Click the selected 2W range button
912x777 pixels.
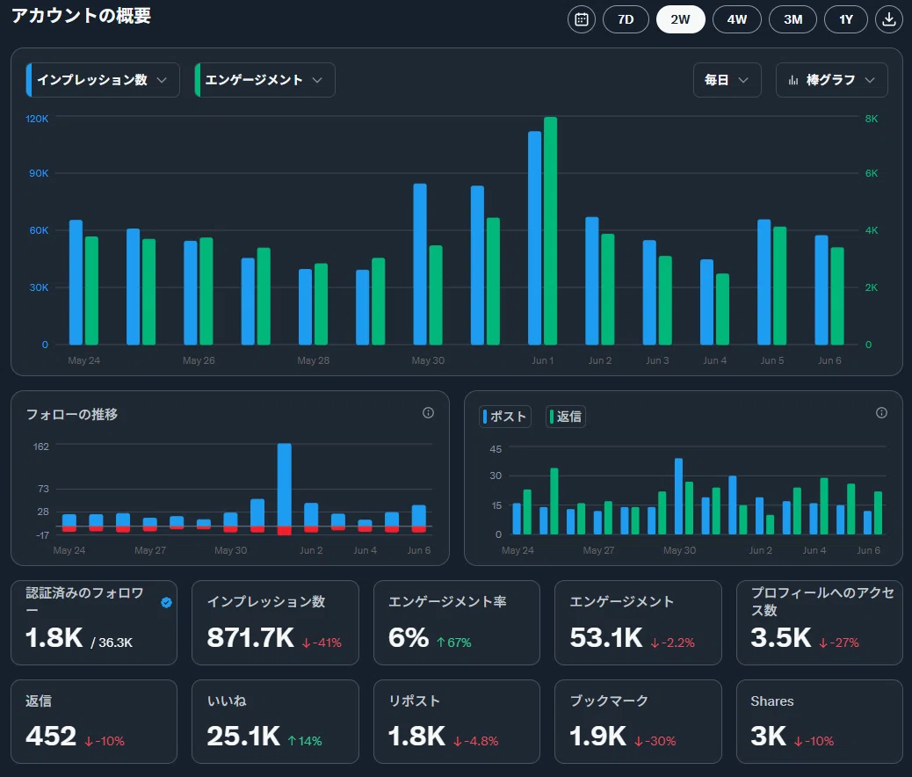click(x=681, y=19)
